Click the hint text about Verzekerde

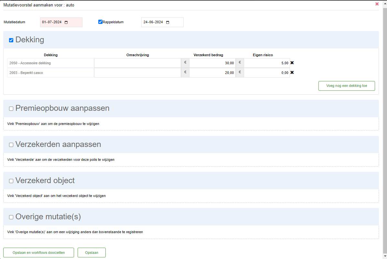click(61, 160)
